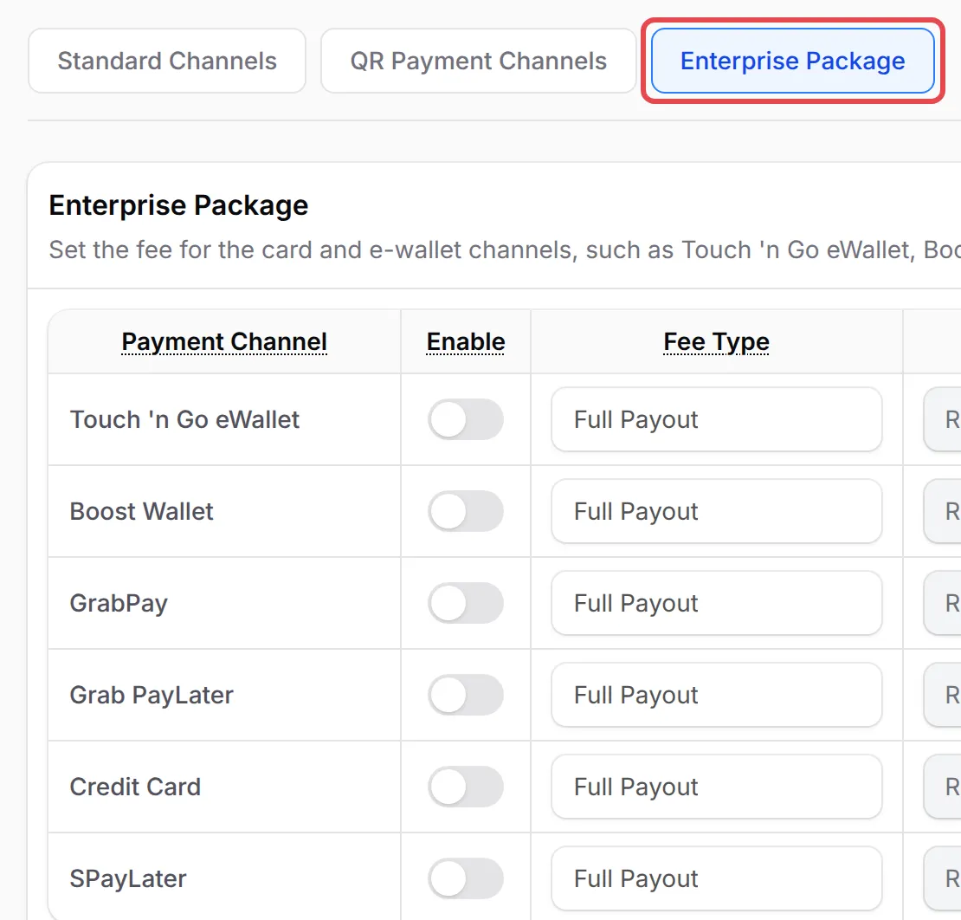961x920 pixels.
Task: Click the Payment Channel column header
Action: click(x=224, y=341)
